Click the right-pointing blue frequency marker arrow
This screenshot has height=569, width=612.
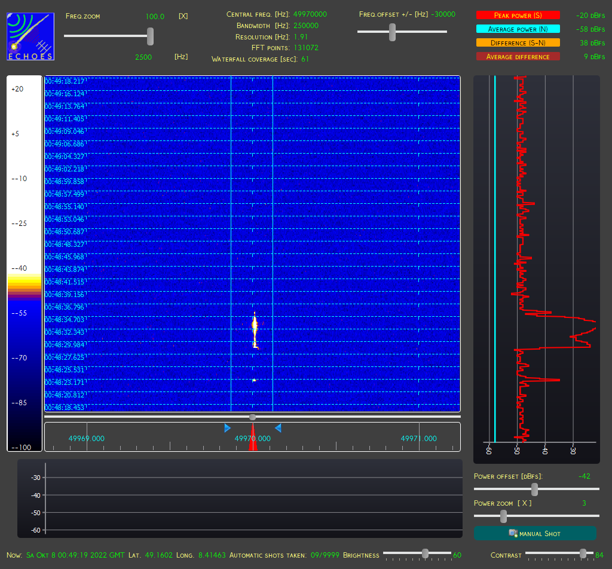point(227,428)
